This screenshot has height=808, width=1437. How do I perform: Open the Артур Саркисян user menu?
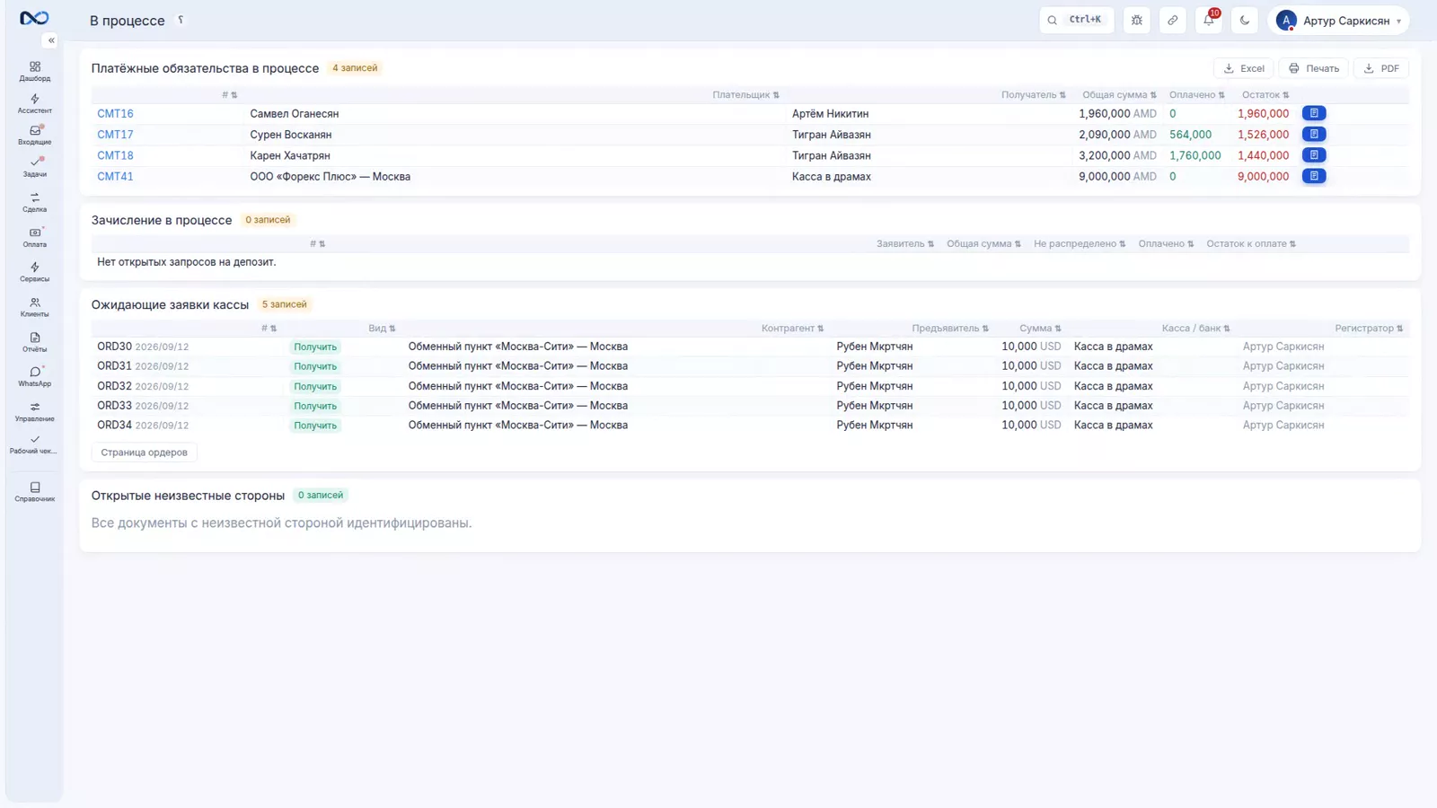click(x=1338, y=20)
